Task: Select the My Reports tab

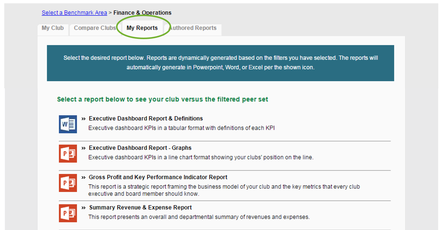Action: point(142,28)
